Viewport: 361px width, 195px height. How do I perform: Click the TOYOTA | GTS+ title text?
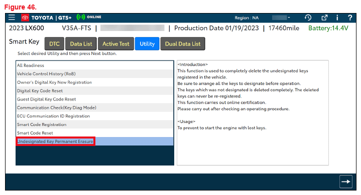(x=51, y=17)
